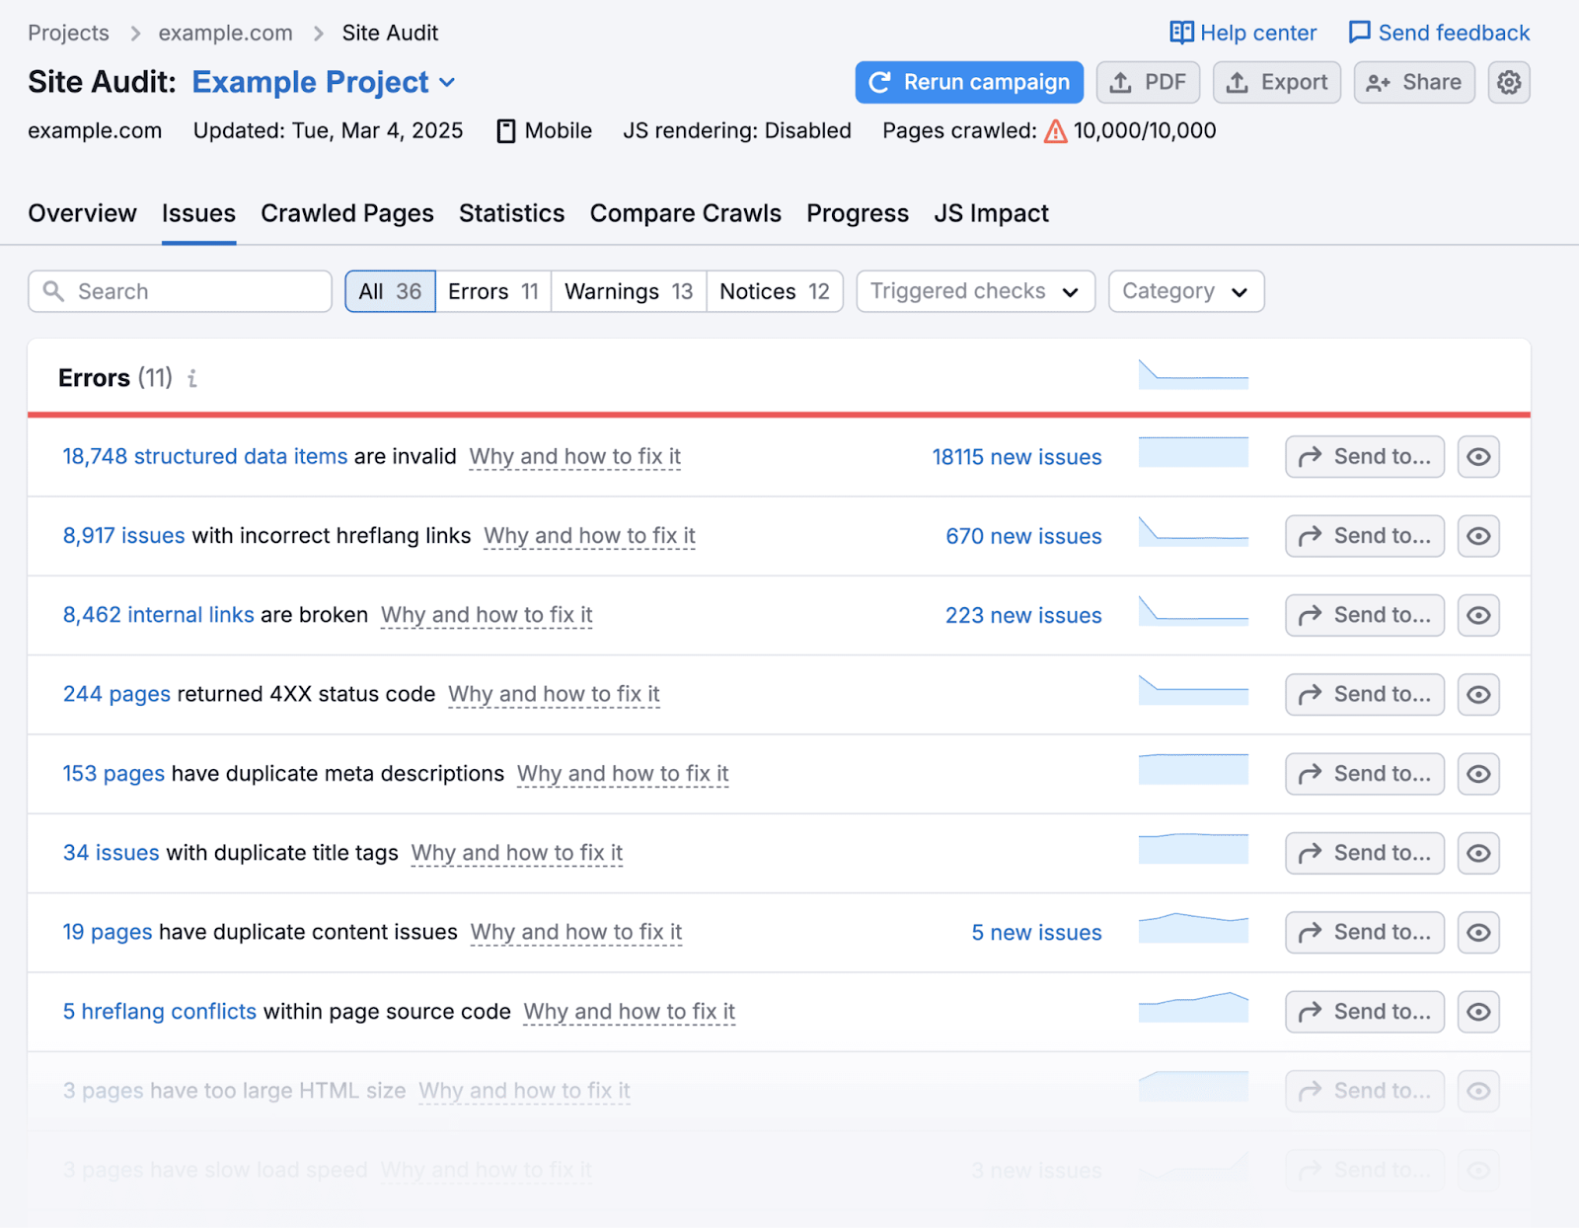Viewport: 1579px width, 1228px height.
Task: Open the Category filter dropdown
Action: click(x=1185, y=291)
